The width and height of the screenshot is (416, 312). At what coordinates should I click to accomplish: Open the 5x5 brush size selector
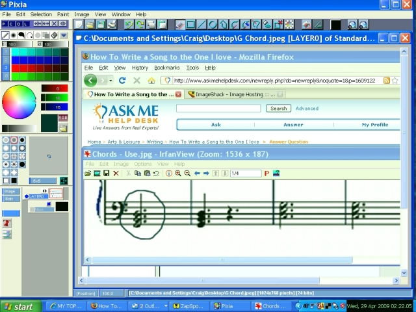click(43, 181)
